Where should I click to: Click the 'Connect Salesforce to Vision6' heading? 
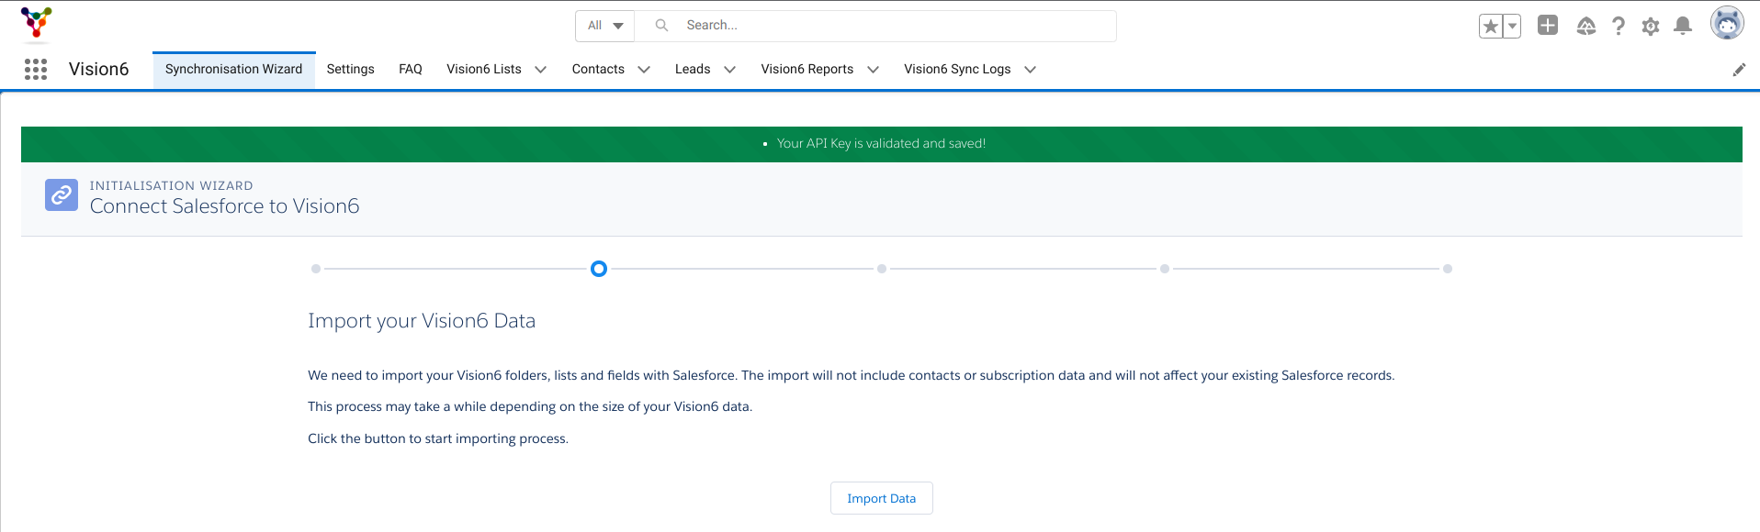[x=225, y=206]
